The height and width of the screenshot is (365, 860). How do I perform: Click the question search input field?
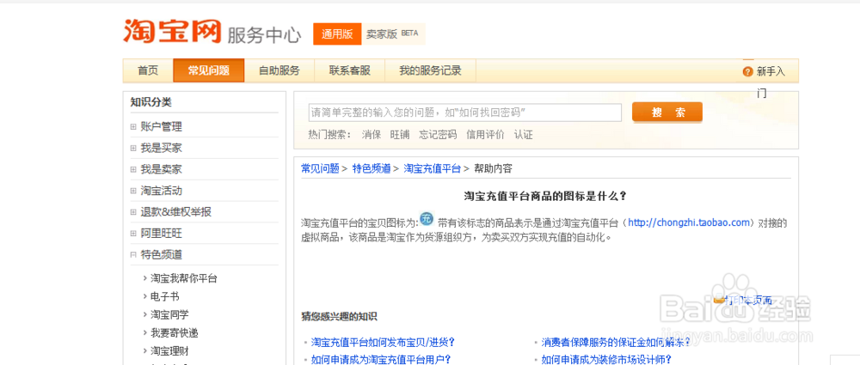click(x=464, y=113)
